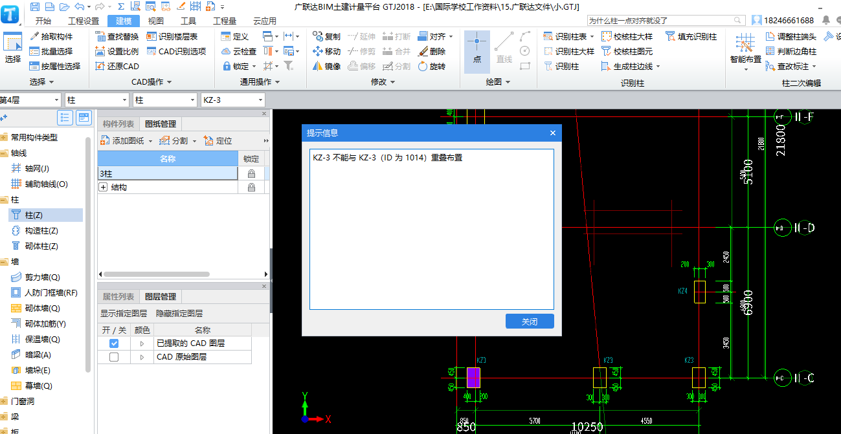Select the 点 point drawing tool

(477, 50)
